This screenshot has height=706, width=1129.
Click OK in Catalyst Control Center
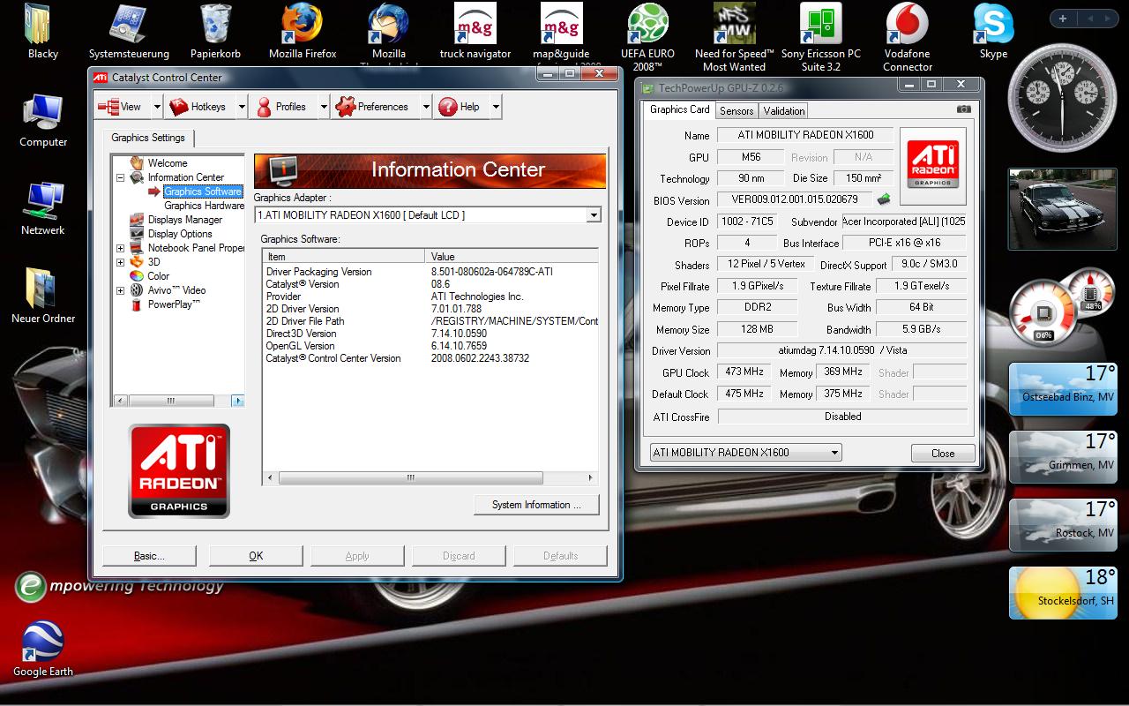point(256,556)
